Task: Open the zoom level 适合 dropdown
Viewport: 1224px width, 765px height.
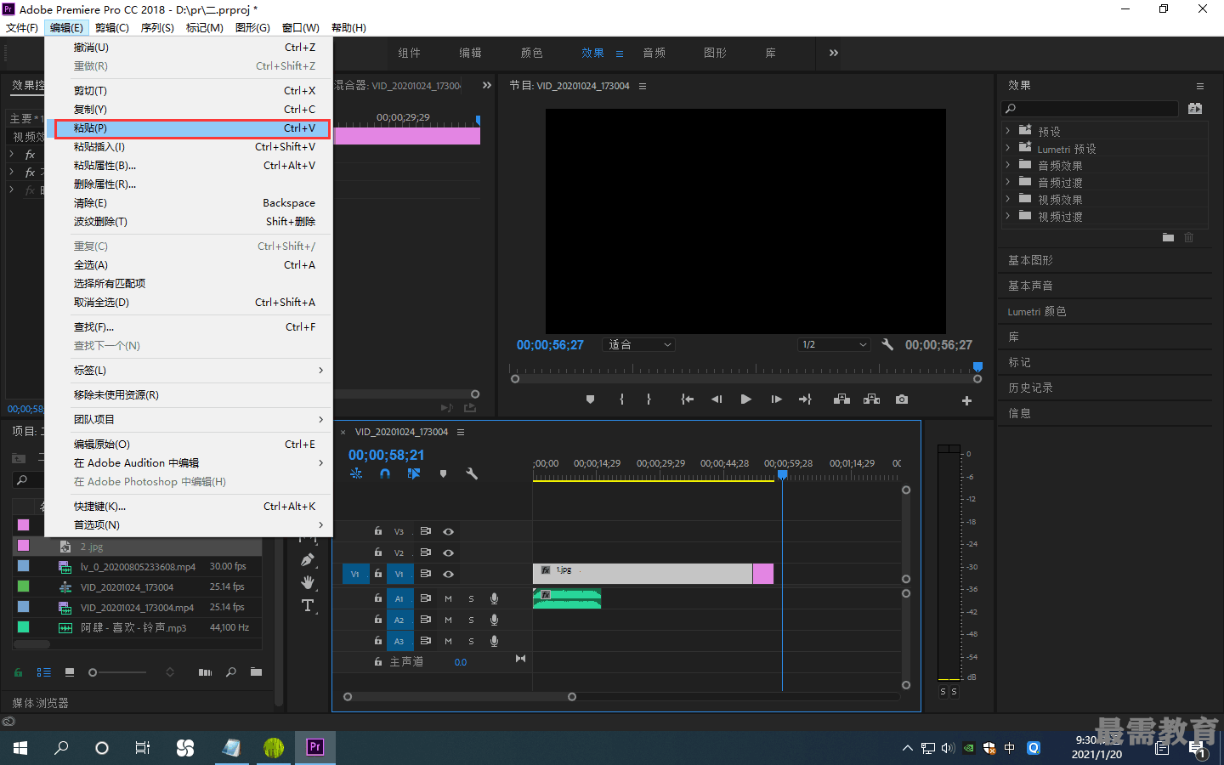Action: point(639,344)
